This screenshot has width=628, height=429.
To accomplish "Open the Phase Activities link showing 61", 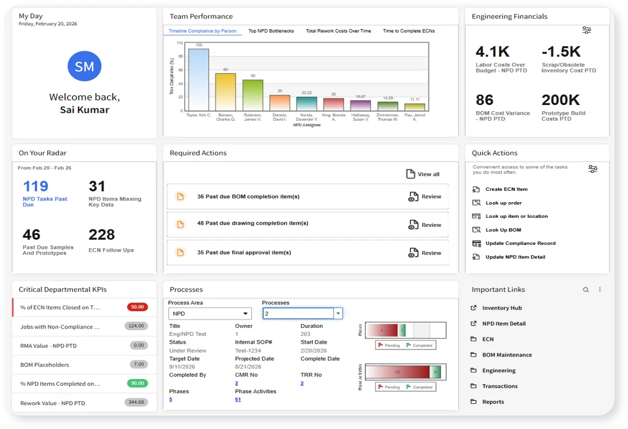I will (238, 399).
